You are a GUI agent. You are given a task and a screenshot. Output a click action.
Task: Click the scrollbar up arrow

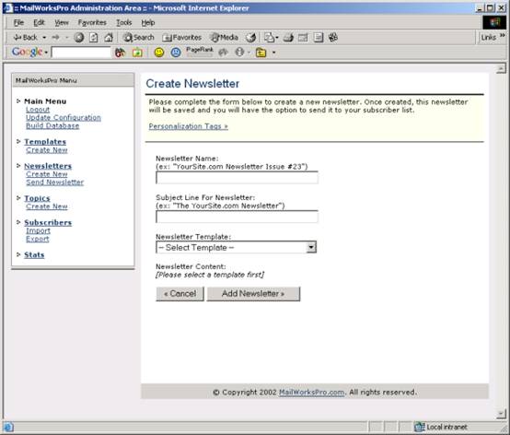tap(501, 69)
